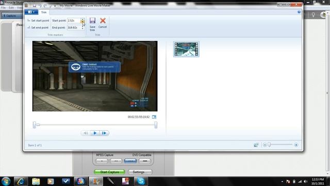Click the Set end point button
The width and height of the screenshot is (330, 186).
point(38,27)
